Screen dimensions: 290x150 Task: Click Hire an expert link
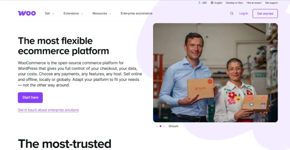coord(254,3)
